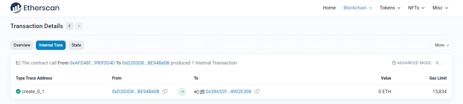Screen dimensions: 463x104
Task: Click the Etherscan logo icon
Action: [16, 8]
